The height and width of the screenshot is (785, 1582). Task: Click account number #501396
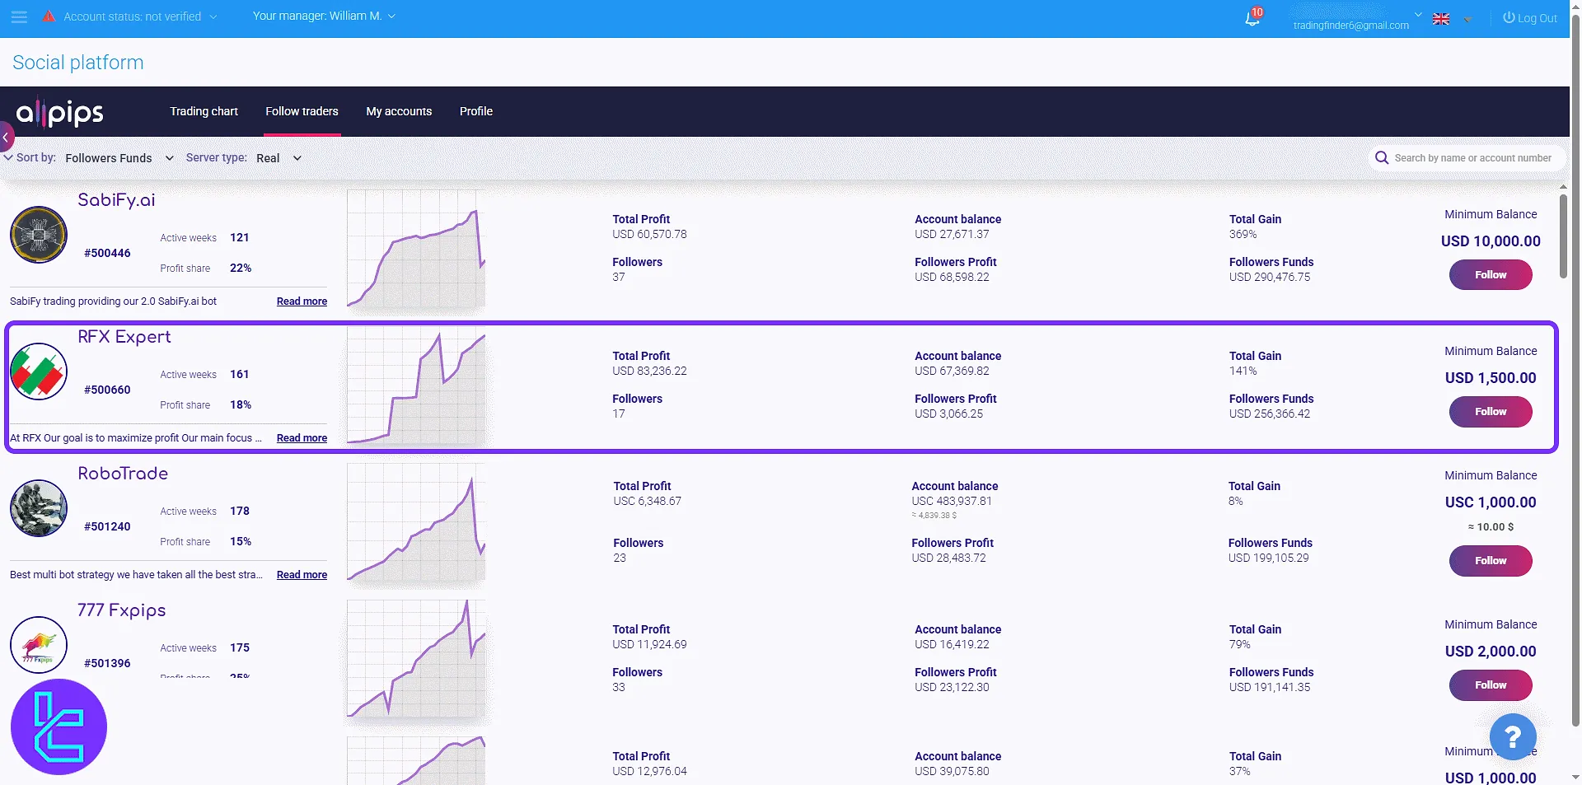[x=107, y=663]
